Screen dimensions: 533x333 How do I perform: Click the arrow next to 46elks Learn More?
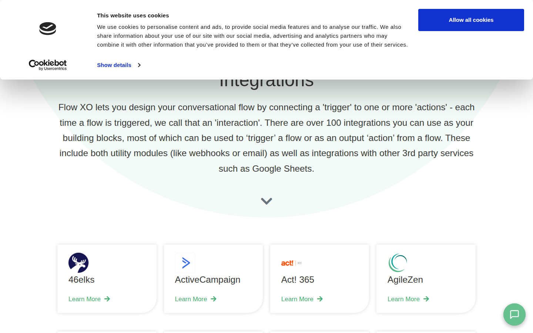pos(107,299)
